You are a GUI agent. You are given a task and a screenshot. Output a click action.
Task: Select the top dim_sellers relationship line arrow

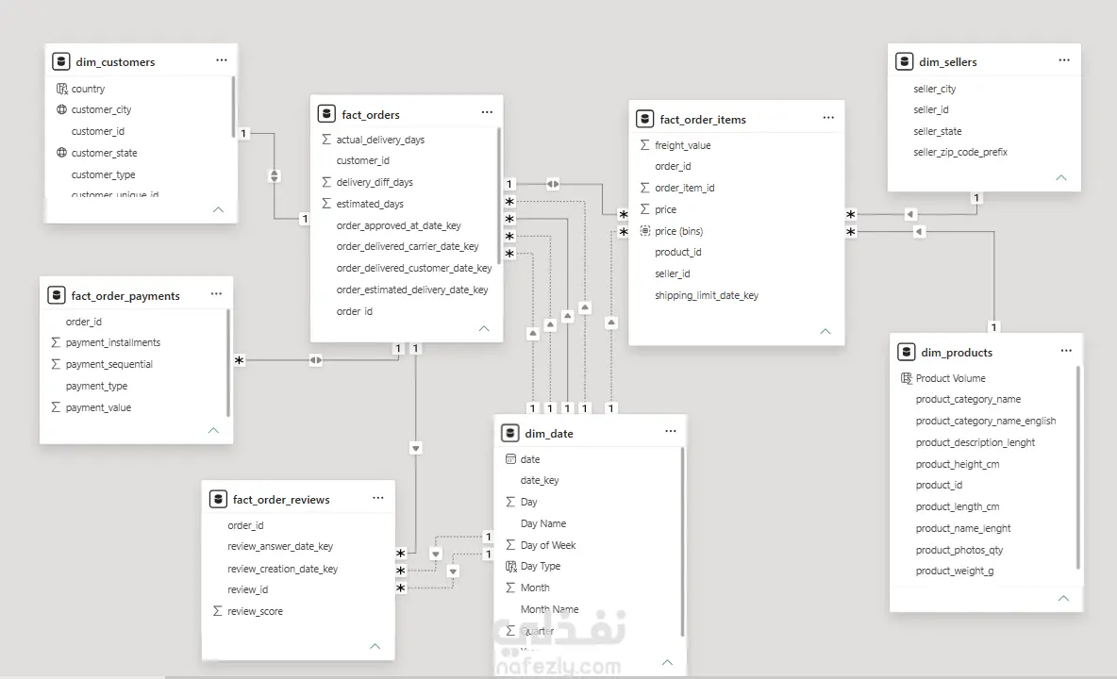point(910,214)
